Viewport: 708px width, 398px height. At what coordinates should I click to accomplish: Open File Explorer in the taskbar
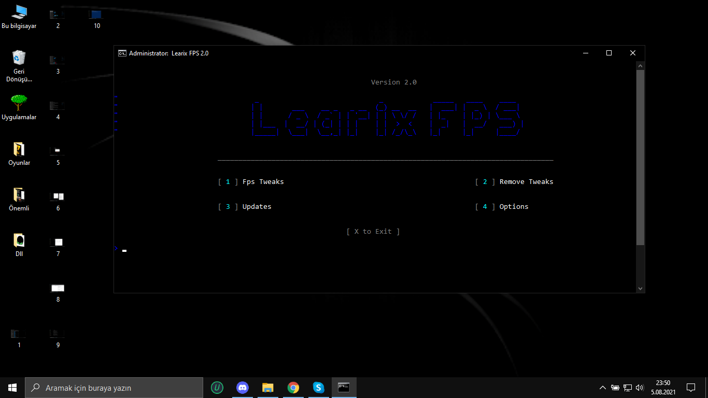(267, 388)
